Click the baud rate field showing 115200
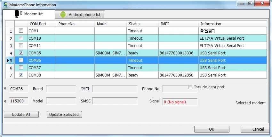The height and width of the screenshot is (137, 272). pos(19,101)
